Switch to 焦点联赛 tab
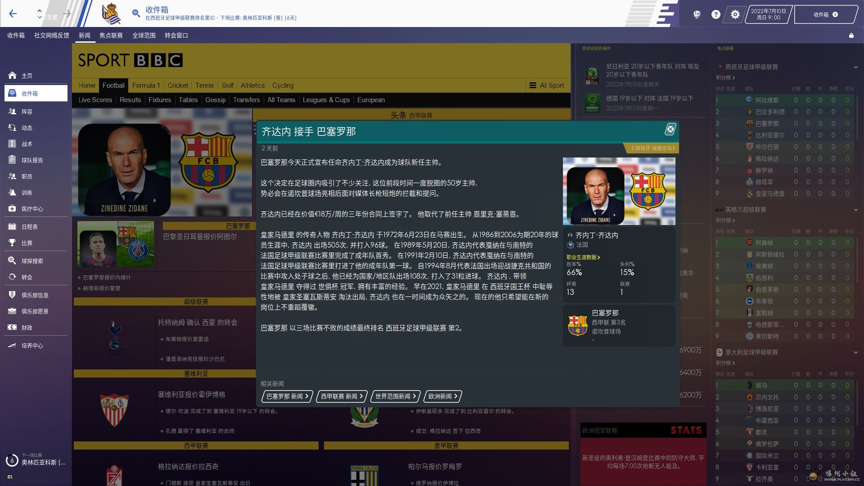Viewport: 864px width, 486px height. (x=111, y=35)
